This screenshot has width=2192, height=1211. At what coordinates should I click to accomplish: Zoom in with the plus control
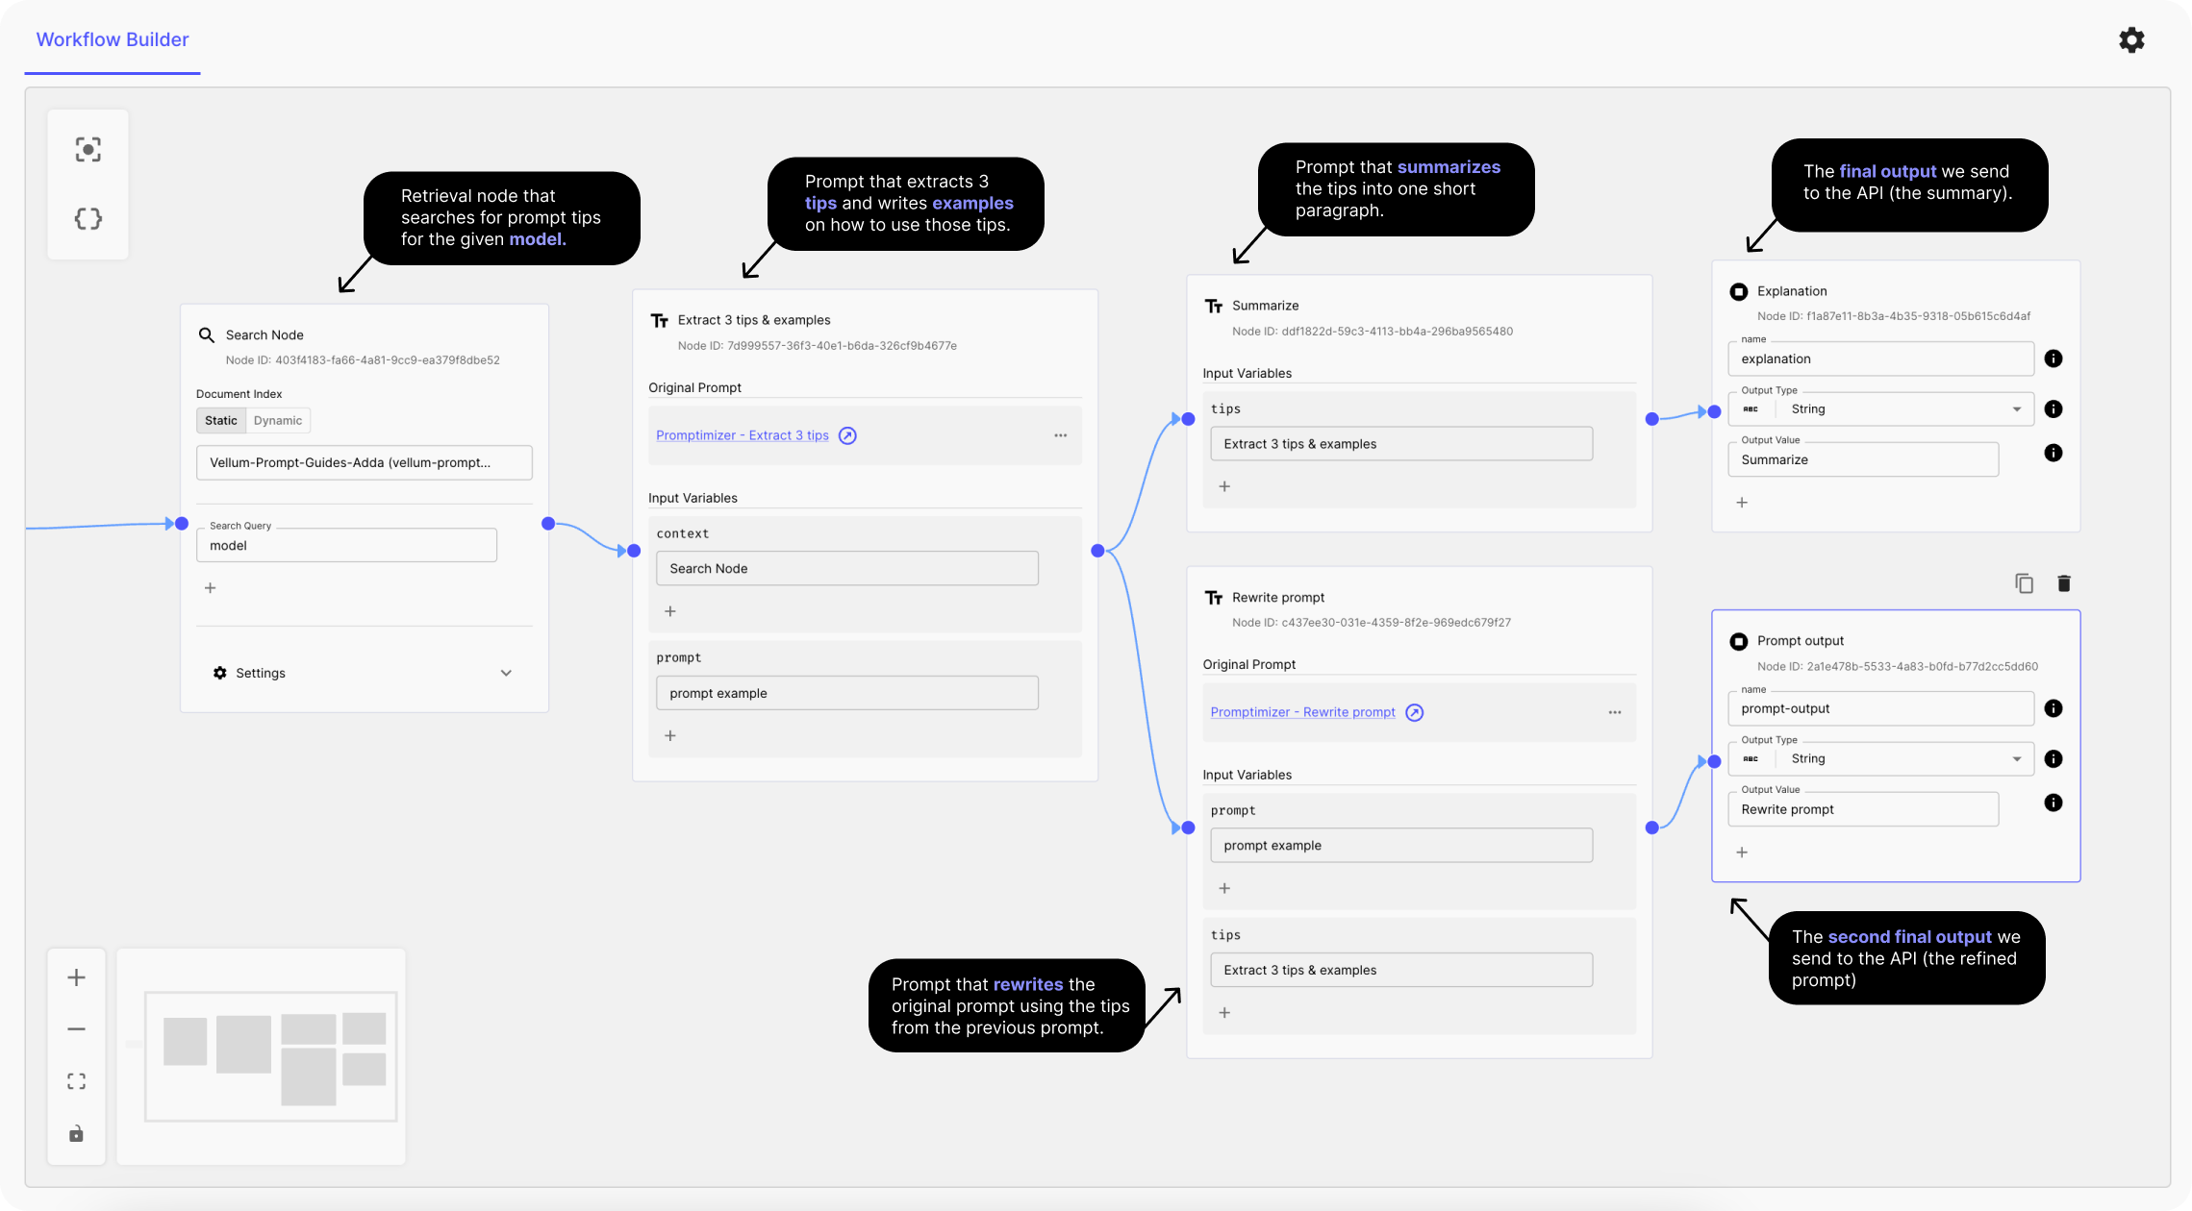(76, 977)
